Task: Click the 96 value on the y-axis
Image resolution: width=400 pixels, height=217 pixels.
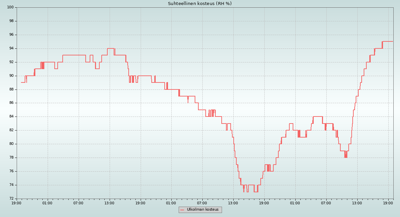Action: point(11,35)
